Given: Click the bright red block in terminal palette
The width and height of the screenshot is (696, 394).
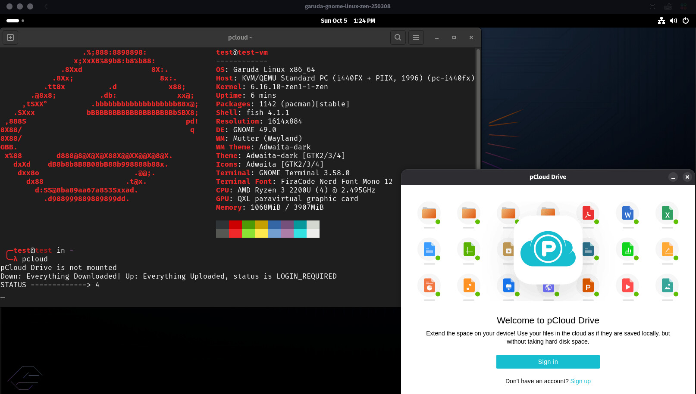Looking at the screenshot, I should click(235, 233).
